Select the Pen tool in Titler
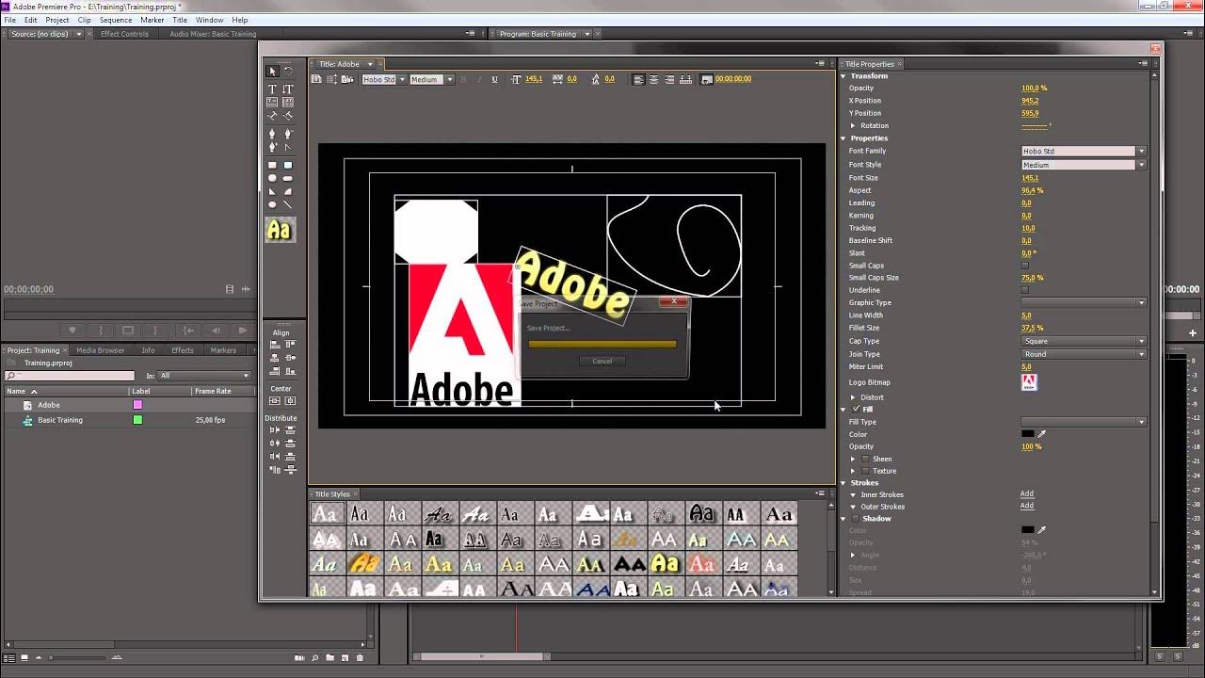Viewport: 1205px width, 678px height. click(x=272, y=134)
